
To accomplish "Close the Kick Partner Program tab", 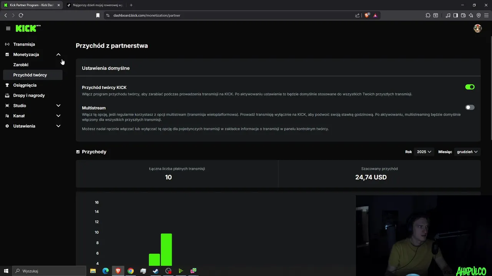I will (58, 5).
